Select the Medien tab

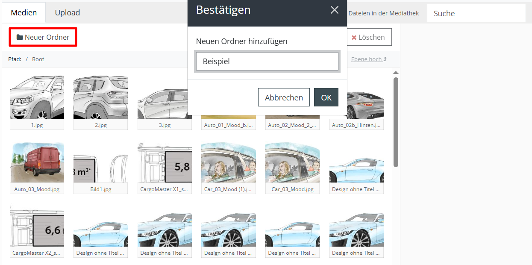(x=24, y=13)
